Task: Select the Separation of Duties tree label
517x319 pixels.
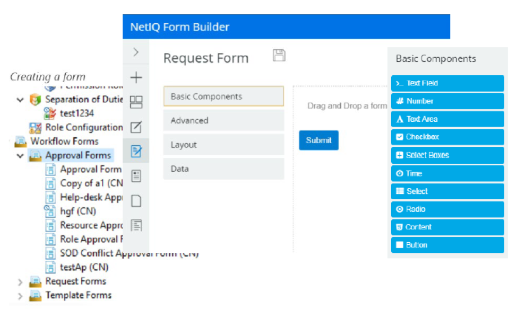Action: 84,100
